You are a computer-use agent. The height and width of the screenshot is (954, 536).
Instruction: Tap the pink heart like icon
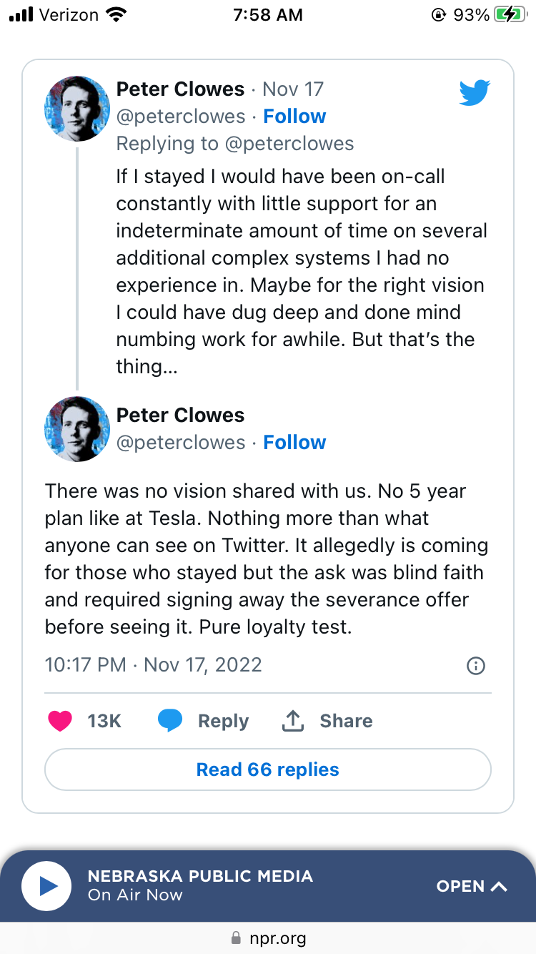60,721
